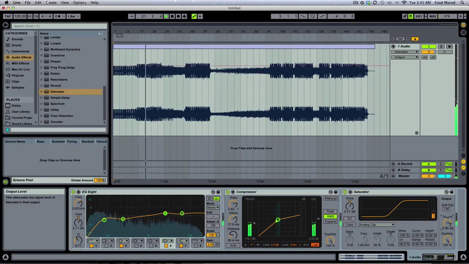Open the Analog Clip curve type dropdown
This screenshot has width=469, height=264.
pyautogui.click(x=376, y=225)
